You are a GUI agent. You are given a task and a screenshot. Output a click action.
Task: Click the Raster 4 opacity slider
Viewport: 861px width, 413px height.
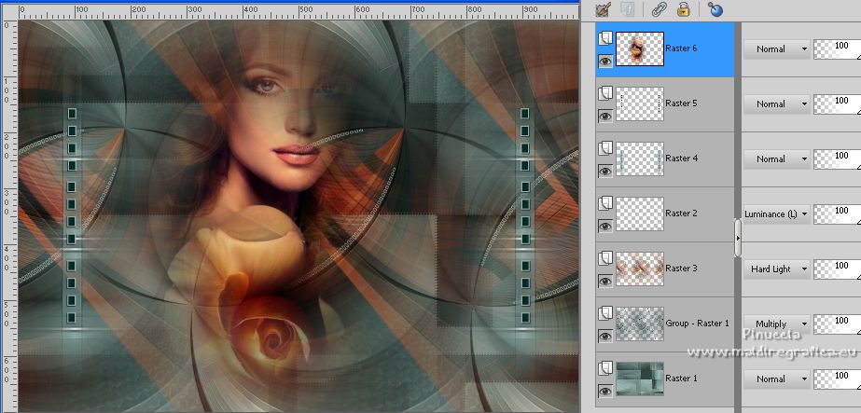(x=838, y=158)
